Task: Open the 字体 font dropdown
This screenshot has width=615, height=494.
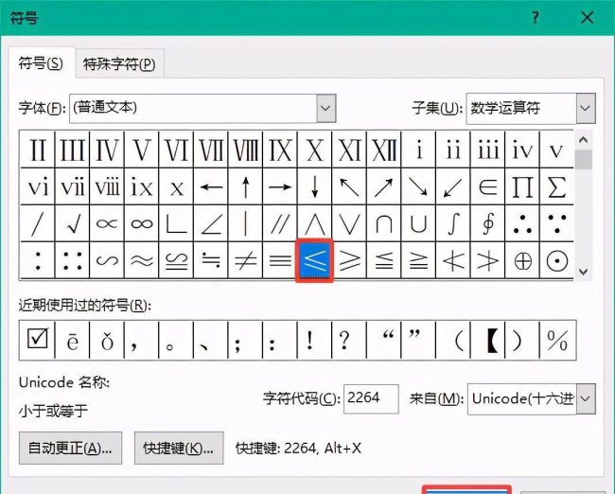Action: (x=325, y=108)
